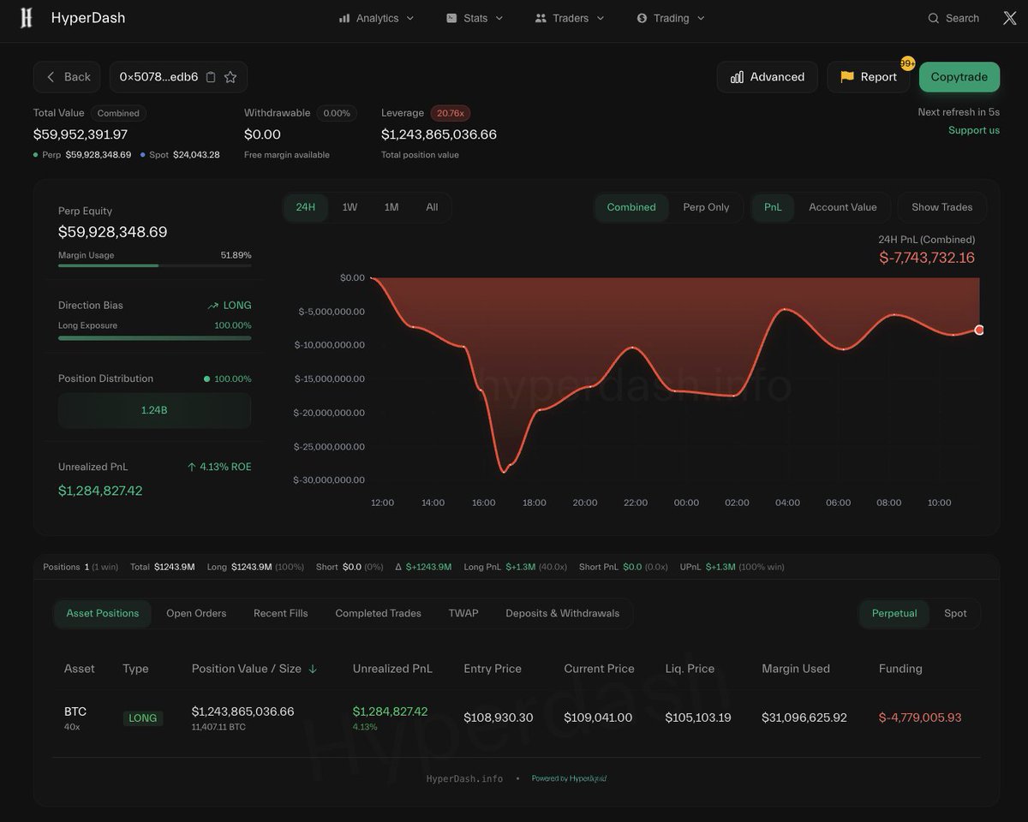Star the wallet as favorite
This screenshot has height=822, width=1028.
coord(230,77)
